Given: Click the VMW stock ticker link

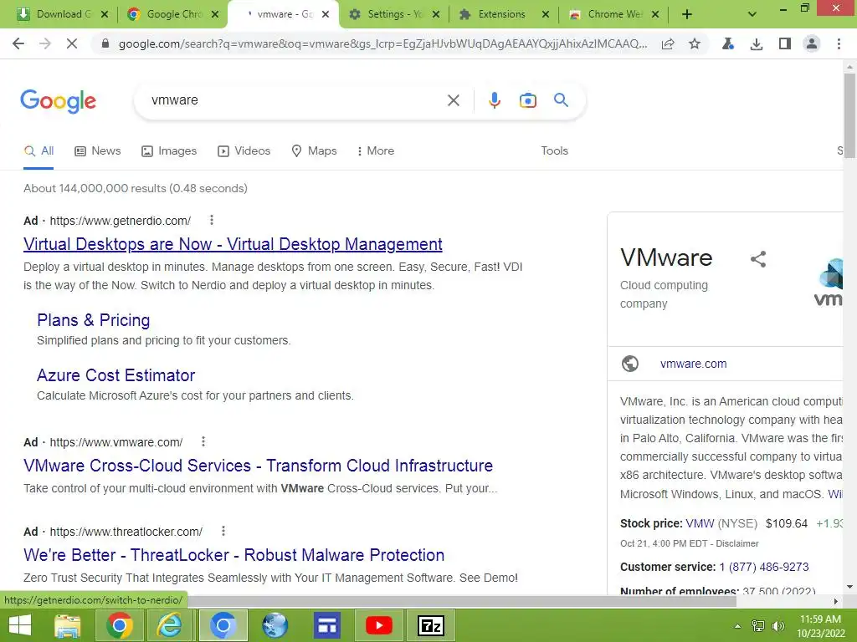Looking at the screenshot, I should 700,523.
